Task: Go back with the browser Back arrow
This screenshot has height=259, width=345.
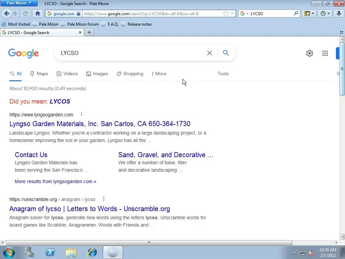Action: pos(7,13)
